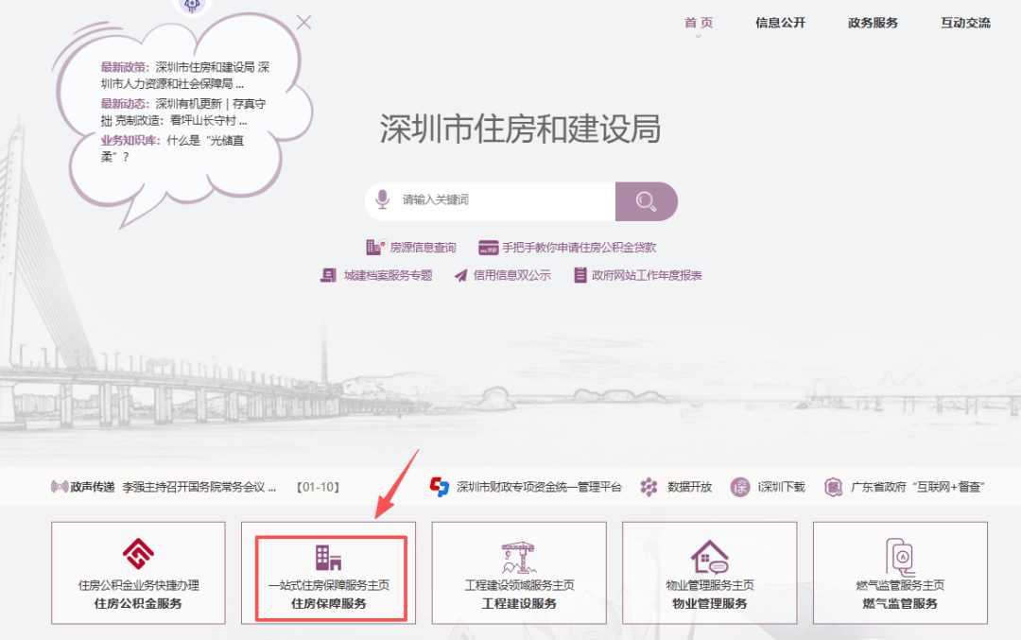Switch to the 信息公开 menu
This screenshot has height=640, width=1021.
[780, 22]
